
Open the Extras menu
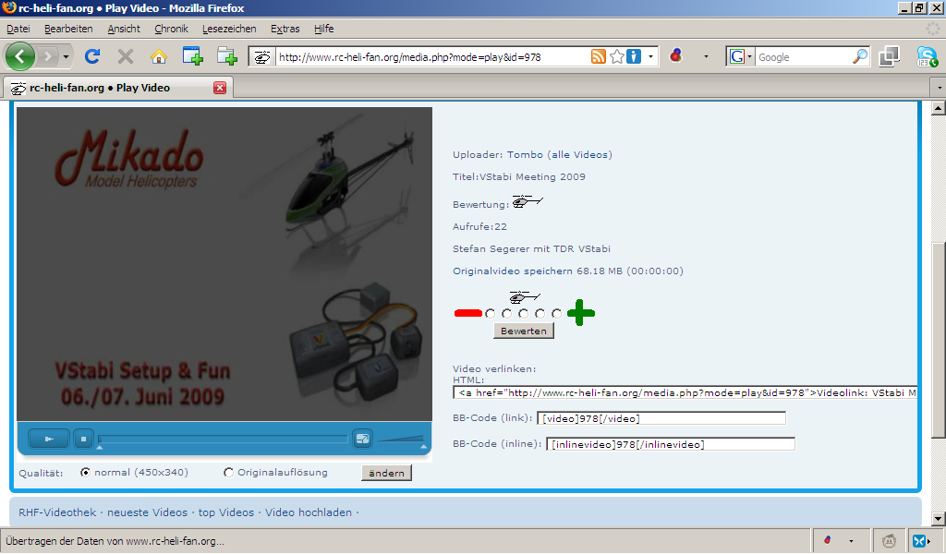(285, 29)
